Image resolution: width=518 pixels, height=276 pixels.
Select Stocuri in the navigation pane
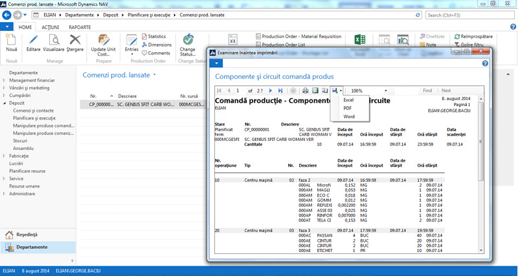[20, 141]
